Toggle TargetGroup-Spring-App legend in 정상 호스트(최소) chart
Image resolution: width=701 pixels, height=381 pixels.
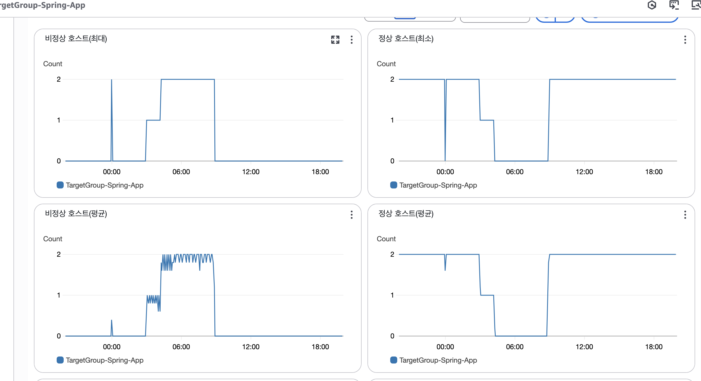pyautogui.click(x=394, y=185)
